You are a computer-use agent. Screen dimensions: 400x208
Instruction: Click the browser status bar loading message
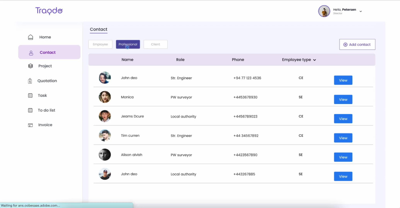point(30,206)
